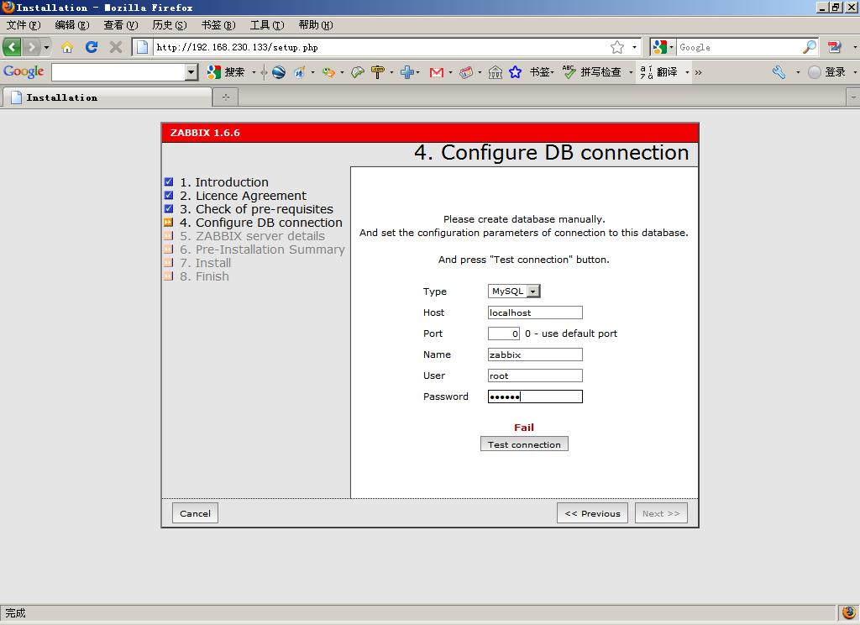Click the blue globe pin toolbar icon
The width and height of the screenshot is (860, 625).
(x=300, y=72)
